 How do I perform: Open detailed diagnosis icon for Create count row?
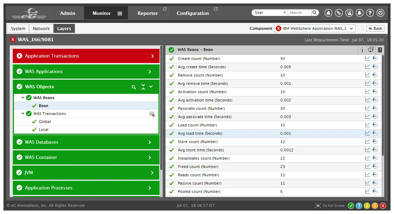[375, 58]
